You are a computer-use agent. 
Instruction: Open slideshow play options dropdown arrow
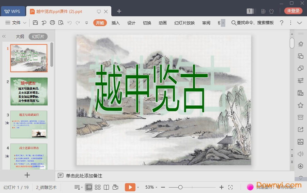click(138, 187)
